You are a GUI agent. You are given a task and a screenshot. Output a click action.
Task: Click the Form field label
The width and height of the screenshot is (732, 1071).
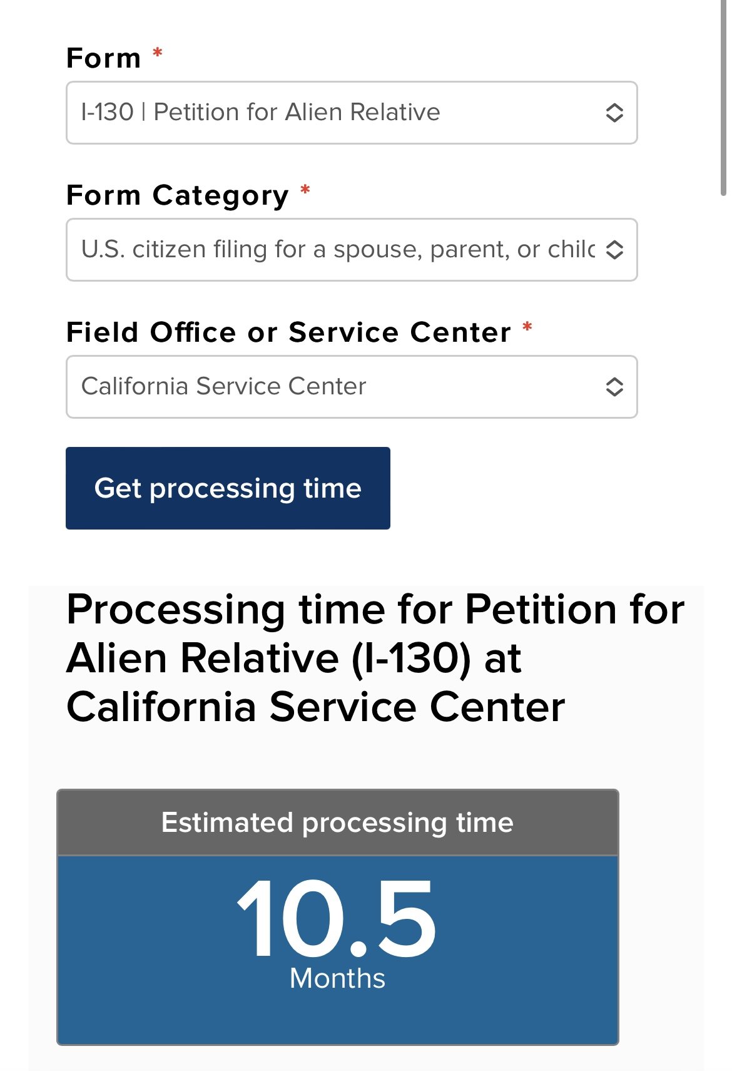(x=104, y=58)
